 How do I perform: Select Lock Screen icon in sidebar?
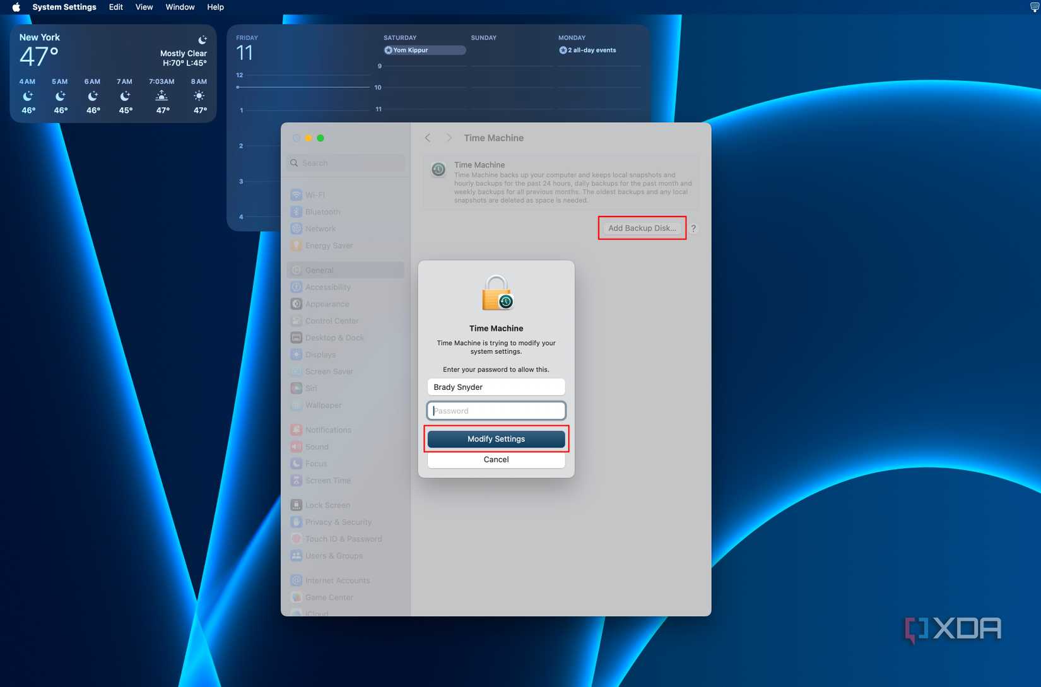tap(296, 505)
